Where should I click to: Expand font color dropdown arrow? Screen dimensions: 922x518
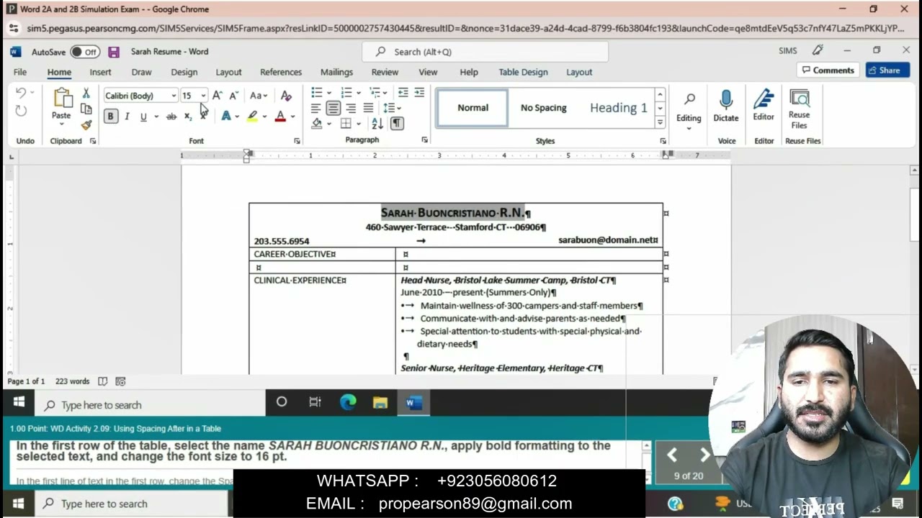tap(292, 117)
